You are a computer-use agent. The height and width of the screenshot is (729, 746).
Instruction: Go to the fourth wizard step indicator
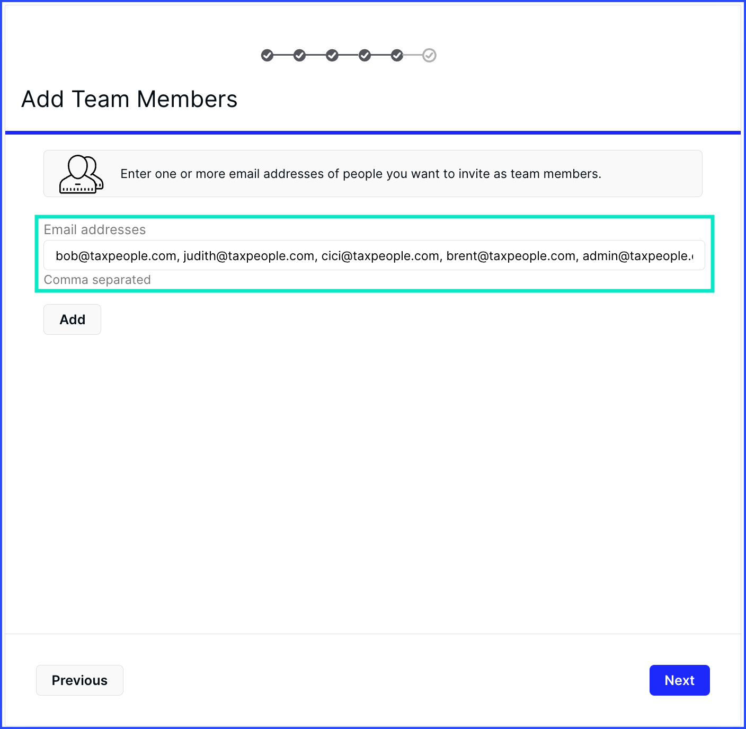pyautogui.click(x=365, y=55)
